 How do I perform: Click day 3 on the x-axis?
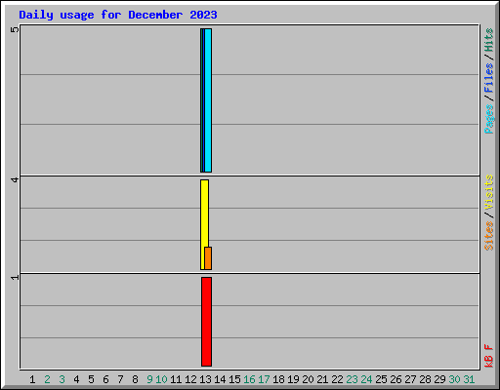(62, 379)
